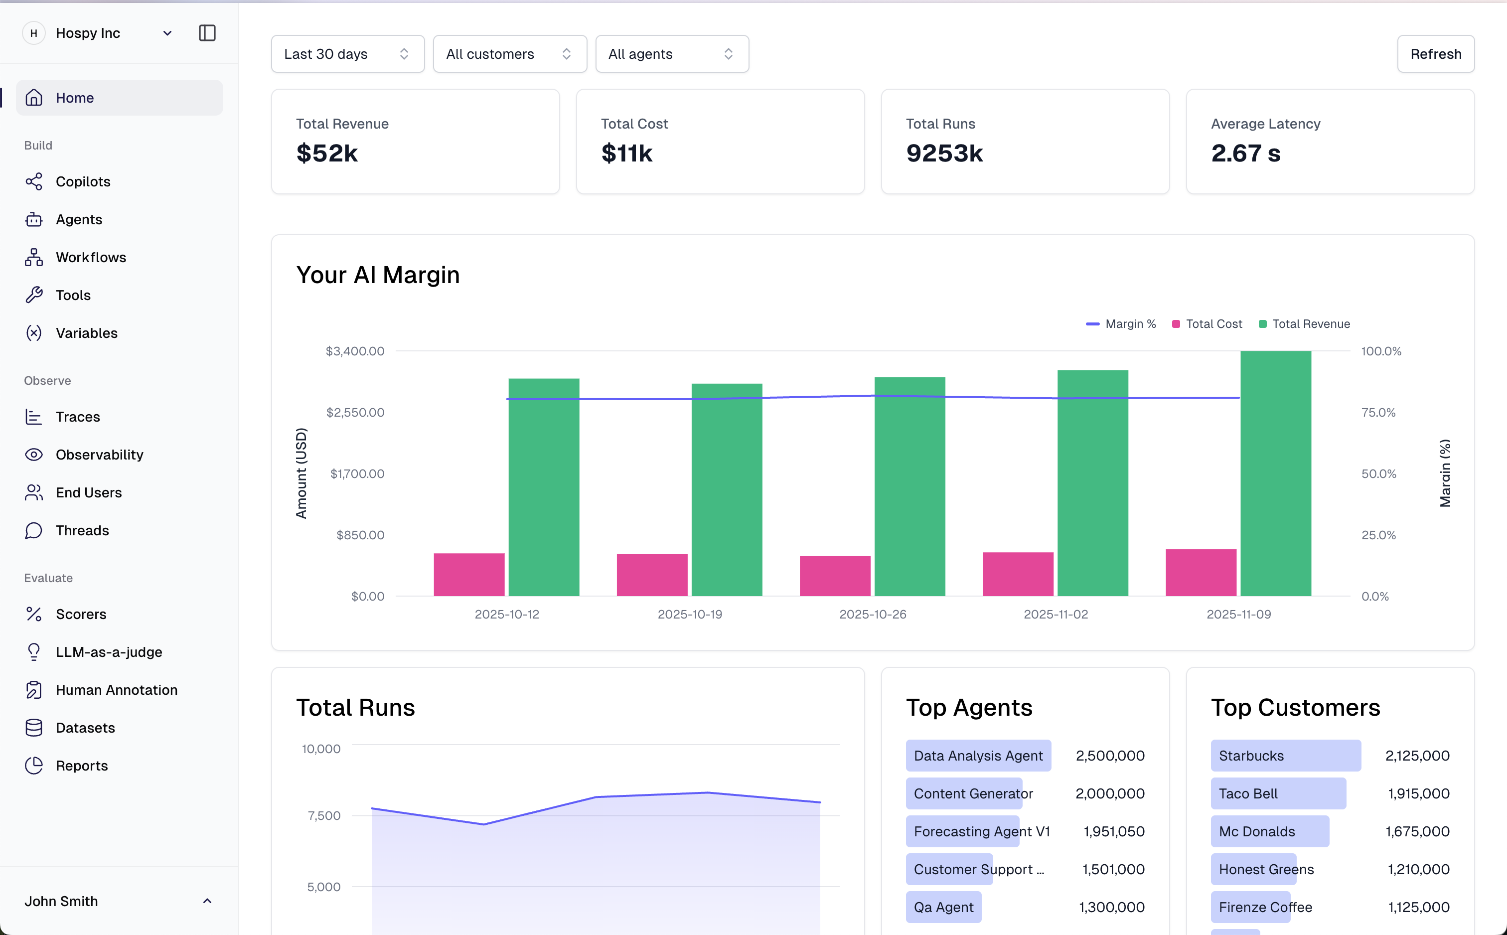The image size is (1507, 935).
Task: Toggle Total Revenue legend entry
Action: [1304, 324]
